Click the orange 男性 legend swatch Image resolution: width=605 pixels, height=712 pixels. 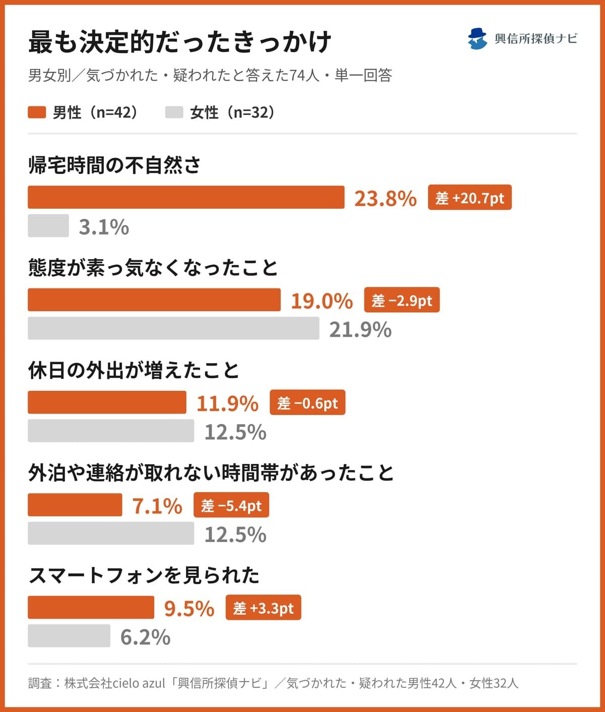pos(37,112)
